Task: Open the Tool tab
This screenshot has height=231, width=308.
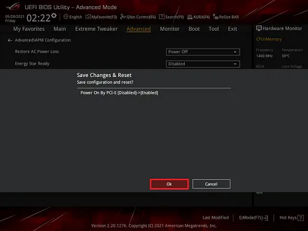Action: pos(214,29)
